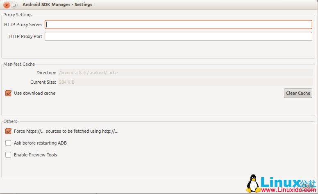This screenshot has width=318, height=194.
Task: Click the HTTP Proxy Port label
Action: pyautogui.click(x=25, y=36)
